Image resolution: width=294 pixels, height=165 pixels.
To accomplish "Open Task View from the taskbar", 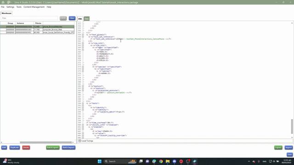I will pyautogui.click(x=141, y=161).
